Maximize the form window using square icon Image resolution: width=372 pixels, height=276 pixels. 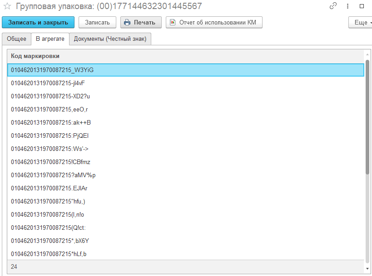[362, 6]
